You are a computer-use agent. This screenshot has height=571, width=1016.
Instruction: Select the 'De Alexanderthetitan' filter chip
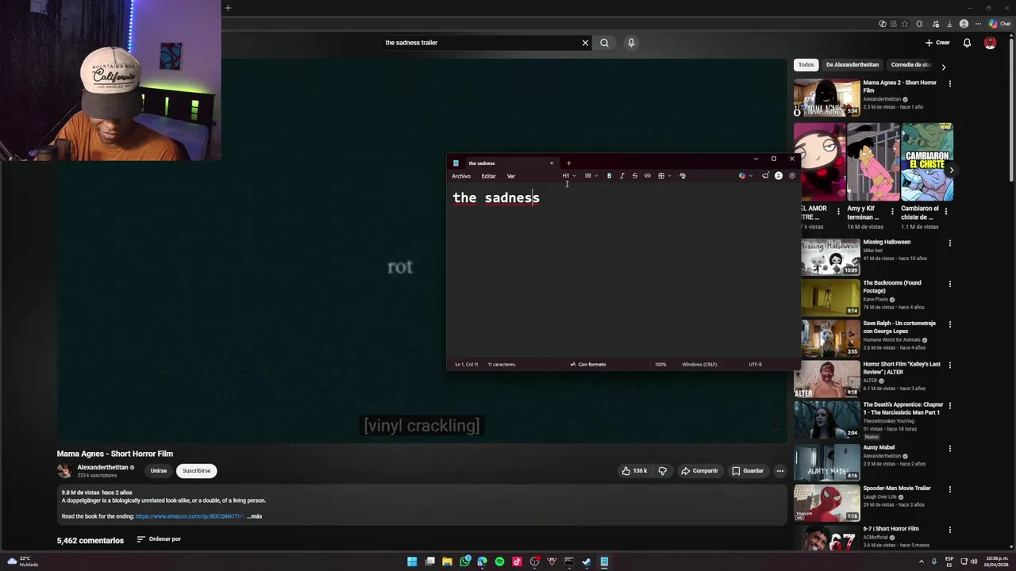pos(852,65)
